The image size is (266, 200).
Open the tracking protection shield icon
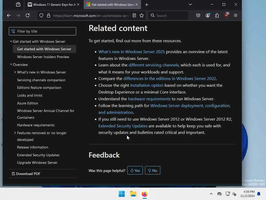click(x=41, y=15)
